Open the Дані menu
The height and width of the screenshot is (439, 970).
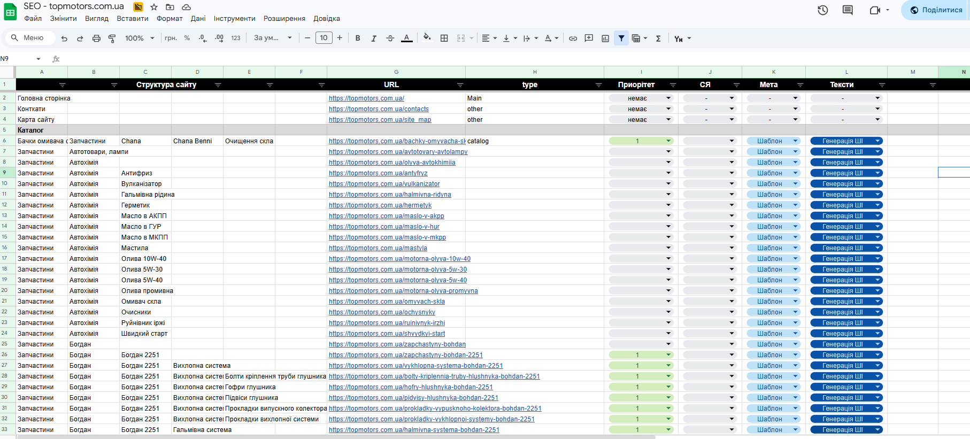coord(198,19)
